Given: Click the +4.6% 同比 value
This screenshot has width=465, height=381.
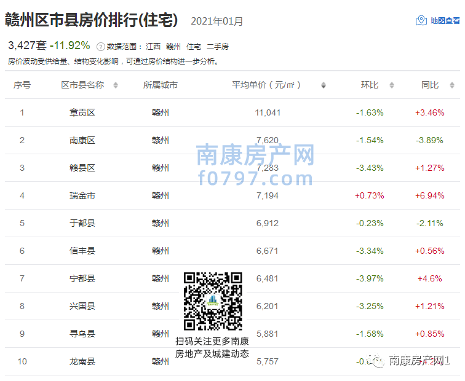Looking at the screenshot, I should (x=430, y=278).
